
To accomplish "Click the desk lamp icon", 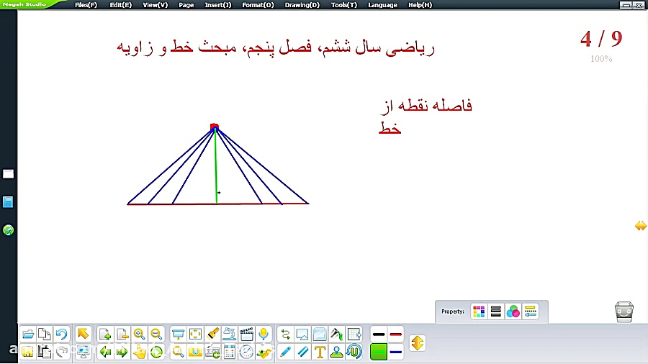I will (230, 334).
